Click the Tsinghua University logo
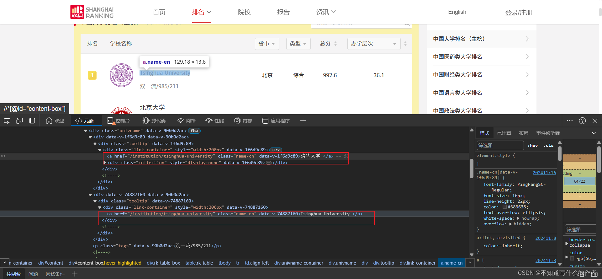Screen dimensions: 602x279 click(121, 75)
